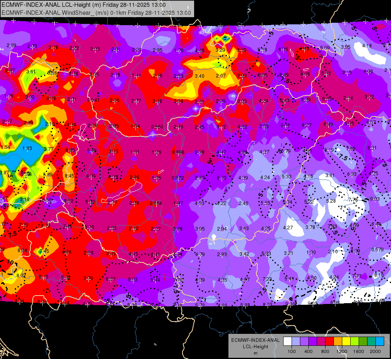Image resolution: width=391 pixels, height=359 pixels.
Task: Click the wind shear value 6.09
Action: 355,251
